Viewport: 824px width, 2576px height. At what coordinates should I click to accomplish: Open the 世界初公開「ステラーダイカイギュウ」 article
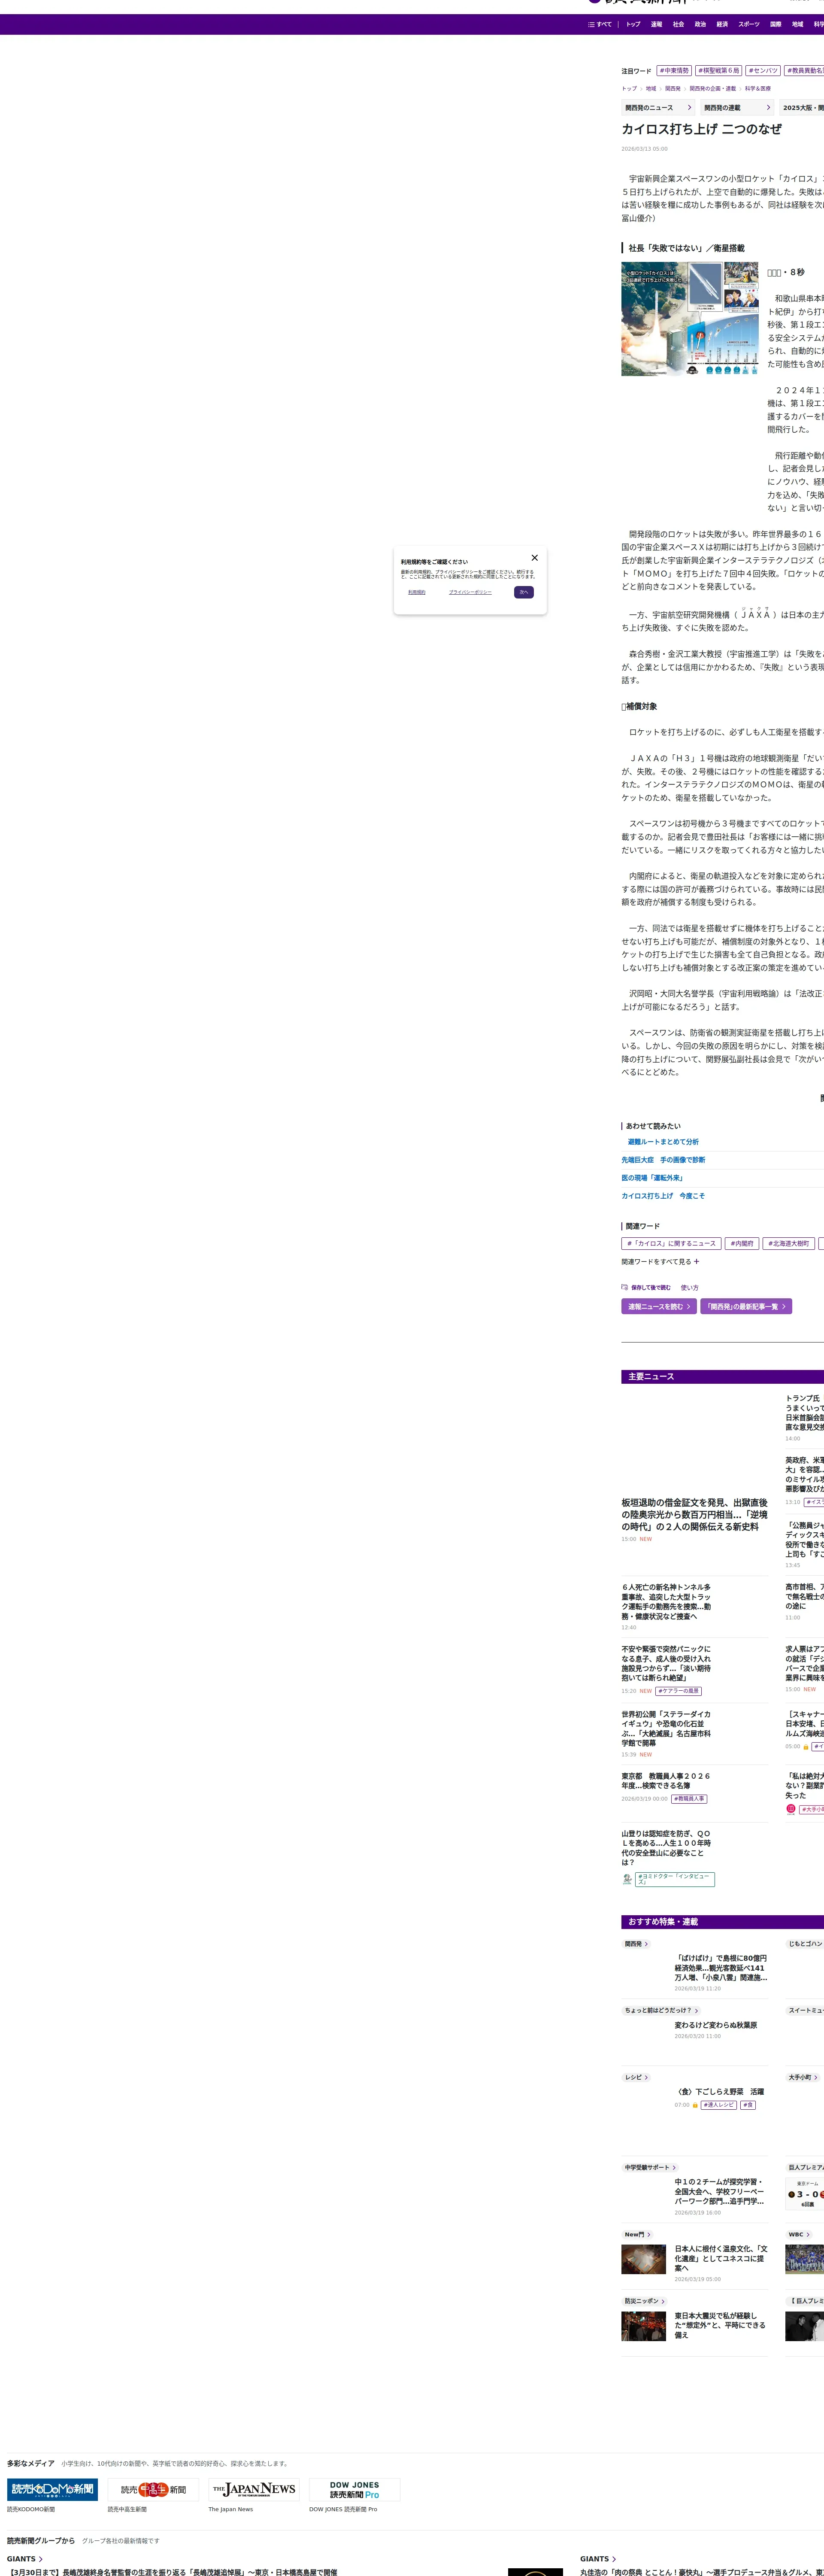(666, 1729)
